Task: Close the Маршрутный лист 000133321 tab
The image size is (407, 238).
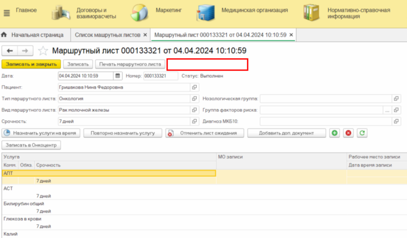Action: click(291, 34)
